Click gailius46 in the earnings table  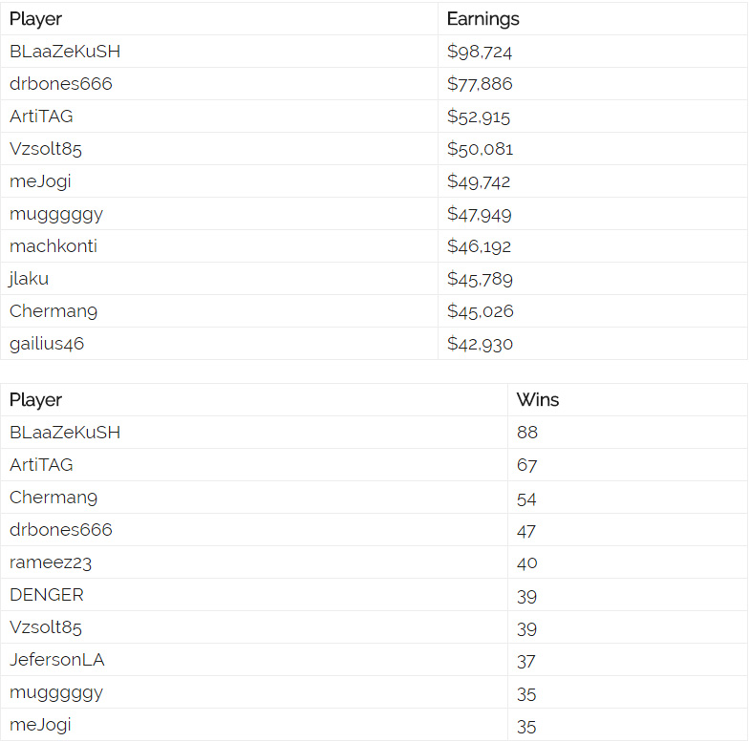pyautogui.click(x=47, y=344)
